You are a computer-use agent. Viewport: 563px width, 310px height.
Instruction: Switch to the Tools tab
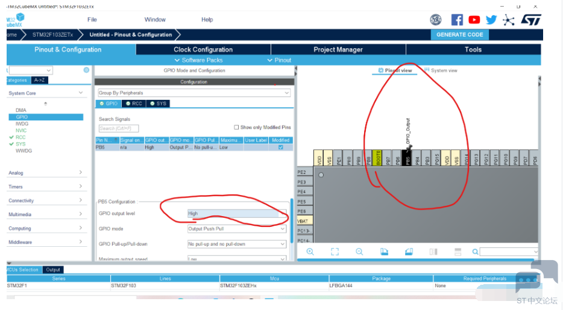point(473,49)
